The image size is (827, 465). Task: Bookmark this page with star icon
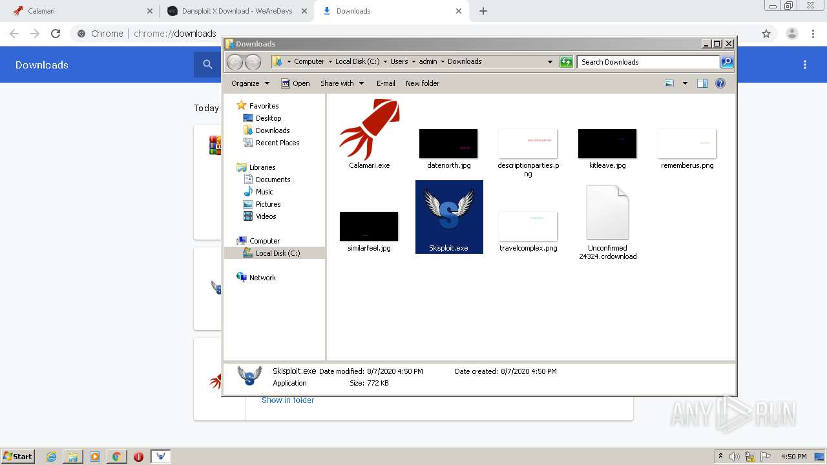tap(766, 34)
